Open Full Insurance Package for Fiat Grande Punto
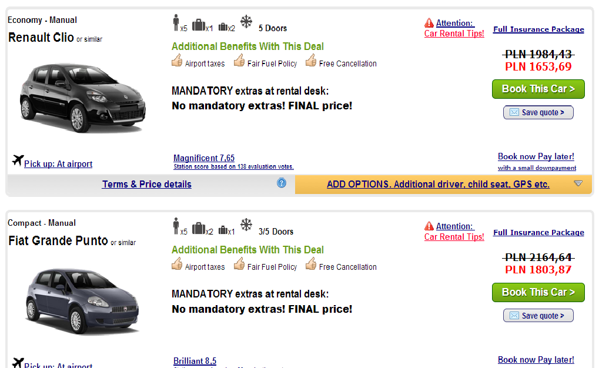The height and width of the screenshot is (368, 599). (538, 233)
